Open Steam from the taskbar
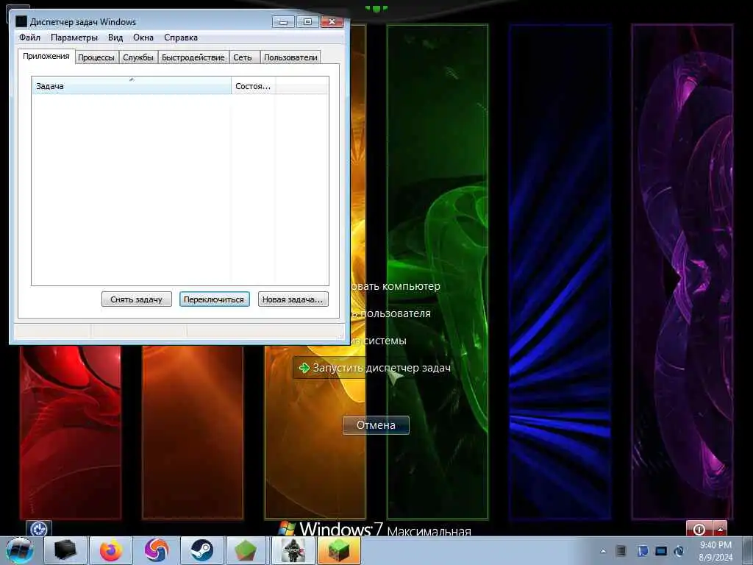The height and width of the screenshot is (565, 753). click(201, 550)
